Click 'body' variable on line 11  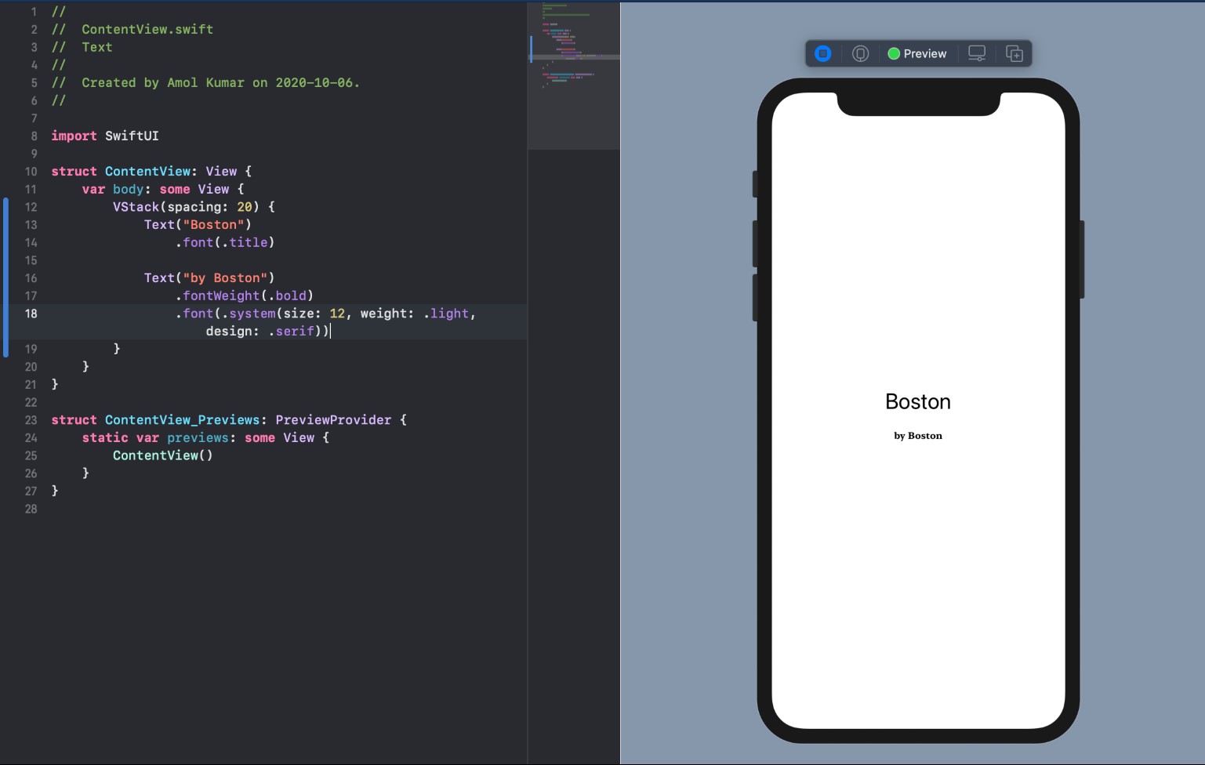click(x=128, y=189)
